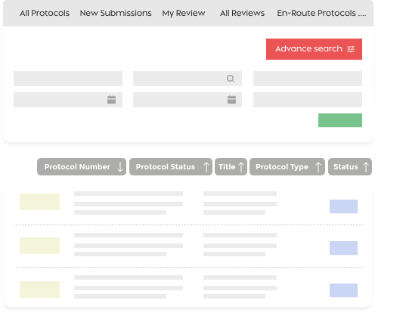Toggle the Protocol Type sort arrow
Viewport: 406px width, 313px height.
click(318, 167)
